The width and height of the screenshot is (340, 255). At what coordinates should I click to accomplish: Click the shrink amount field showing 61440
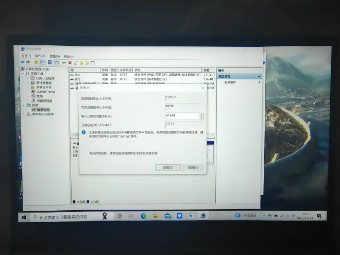pyautogui.click(x=182, y=116)
